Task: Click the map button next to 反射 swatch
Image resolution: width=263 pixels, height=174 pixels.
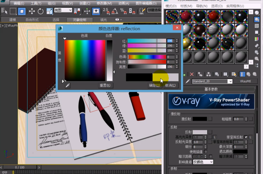Action: (210, 132)
